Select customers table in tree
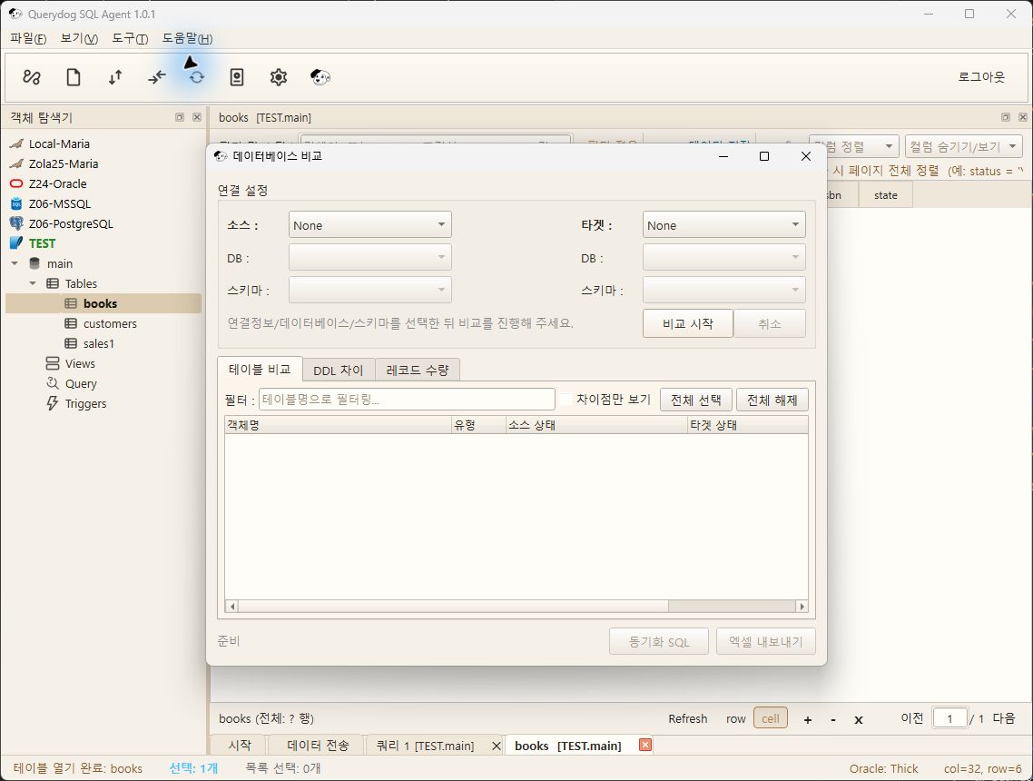This screenshot has width=1033, height=781. (x=109, y=323)
